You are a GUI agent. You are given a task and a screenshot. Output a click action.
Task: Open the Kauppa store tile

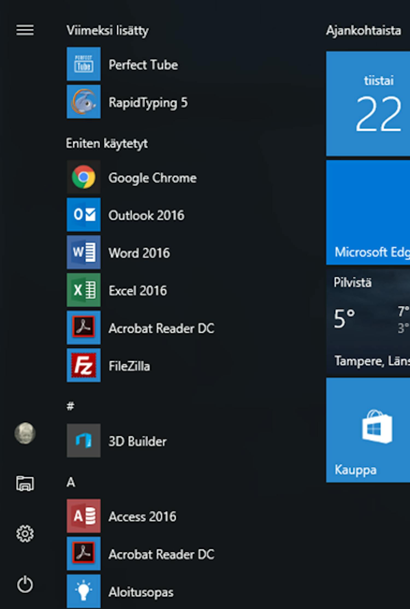[x=368, y=430]
